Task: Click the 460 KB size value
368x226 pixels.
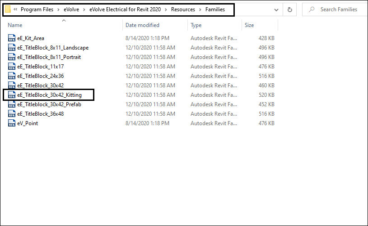Action: [266, 85]
